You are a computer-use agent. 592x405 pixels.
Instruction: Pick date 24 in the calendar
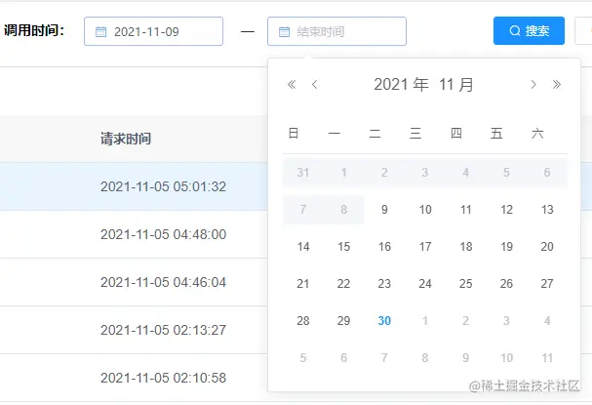click(425, 284)
